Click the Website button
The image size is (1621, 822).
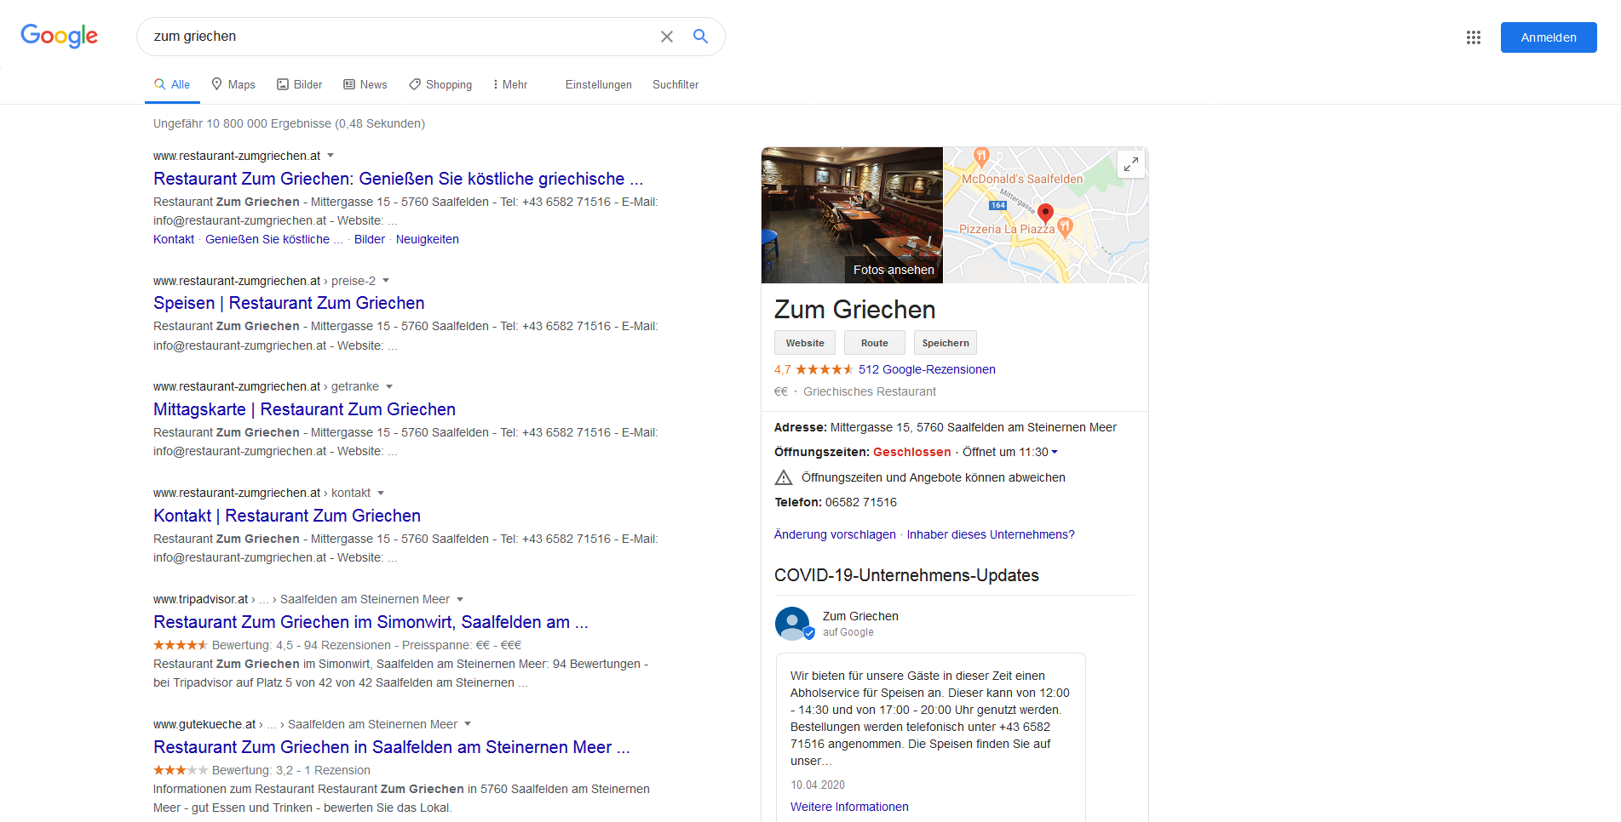click(x=804, y=343)
